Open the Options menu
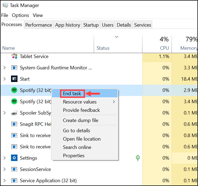The image size is (198, 186). coord(20,15)
